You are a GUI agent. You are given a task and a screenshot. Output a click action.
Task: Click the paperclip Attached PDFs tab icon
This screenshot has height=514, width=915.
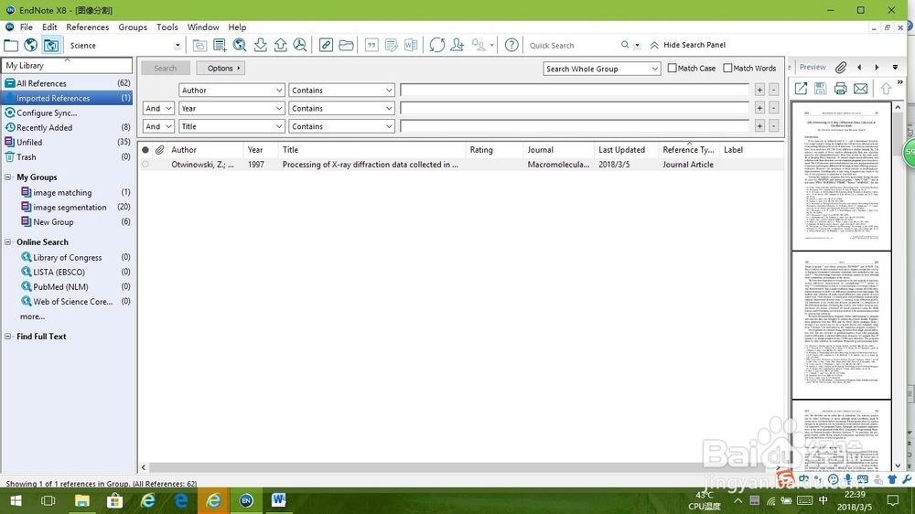point(840,67)
